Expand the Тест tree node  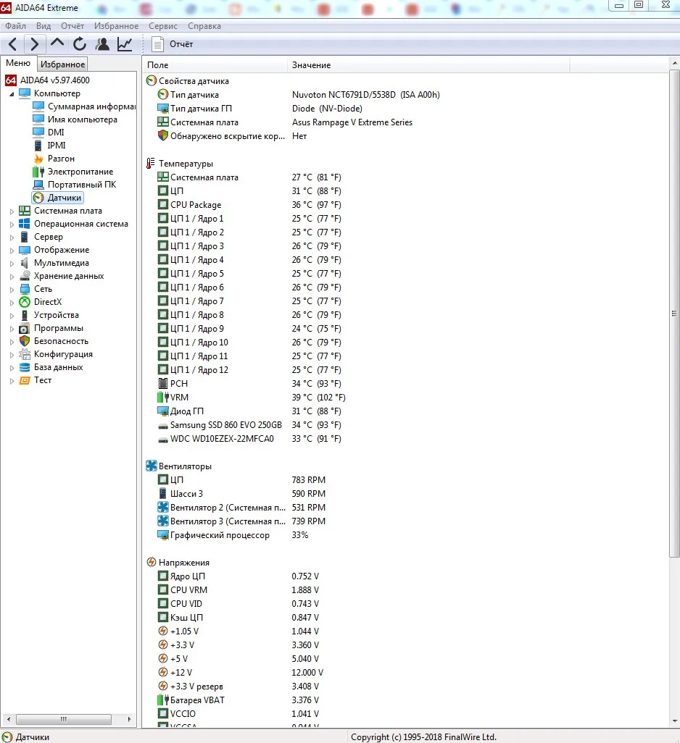tap(12, 380)
